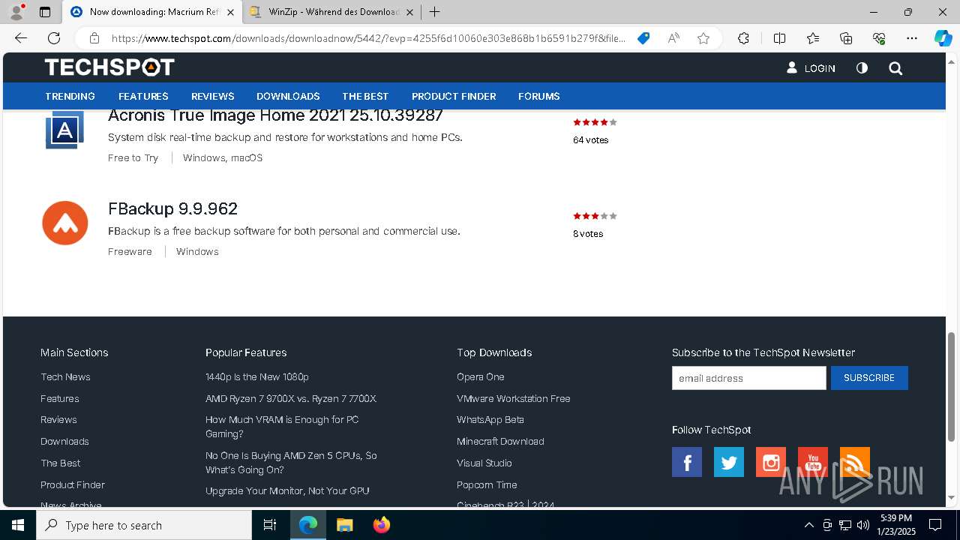
Task: Open VMware Workstation Free link
Action: [514, 398]
